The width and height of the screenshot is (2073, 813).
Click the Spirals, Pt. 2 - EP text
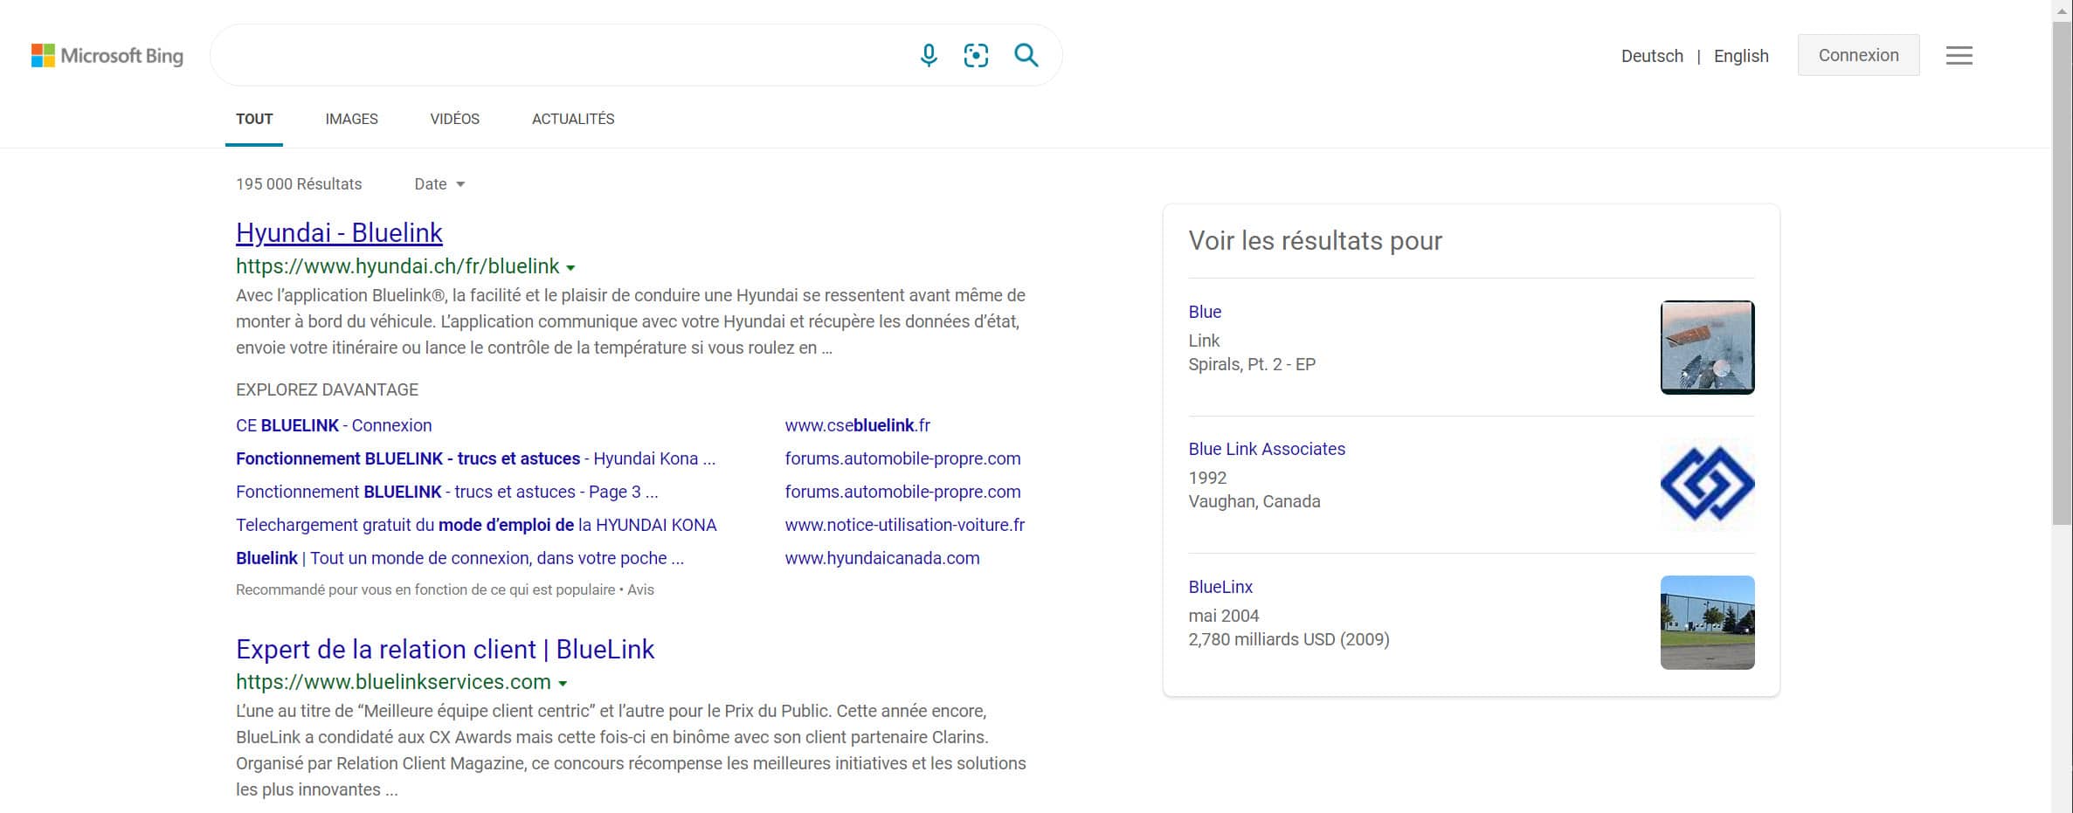(x=1252, y=364)
